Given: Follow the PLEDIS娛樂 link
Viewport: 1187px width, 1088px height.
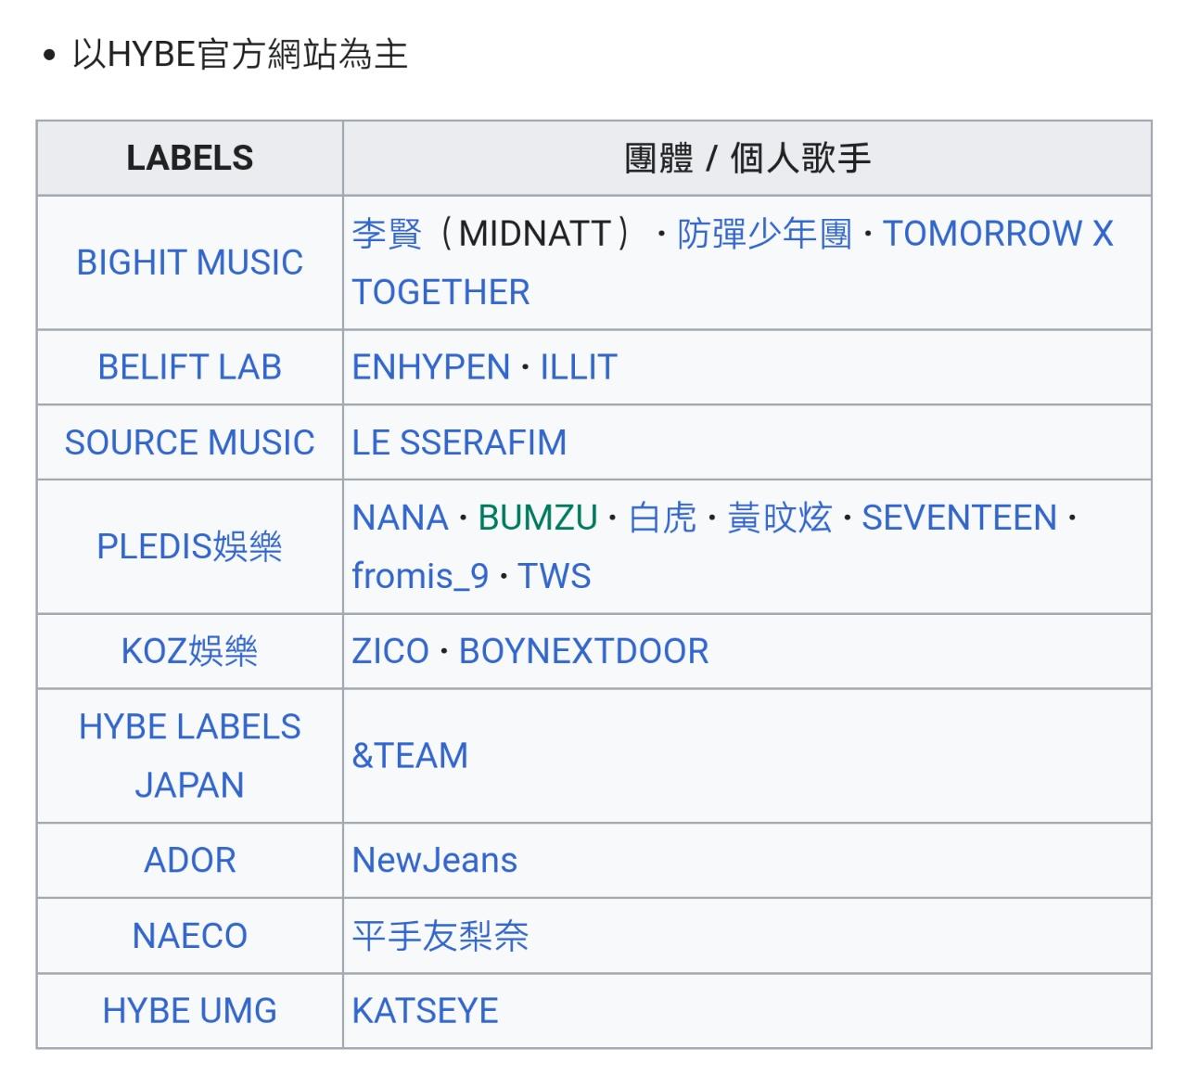Looking at the screenshot, I should pos(189,547).
